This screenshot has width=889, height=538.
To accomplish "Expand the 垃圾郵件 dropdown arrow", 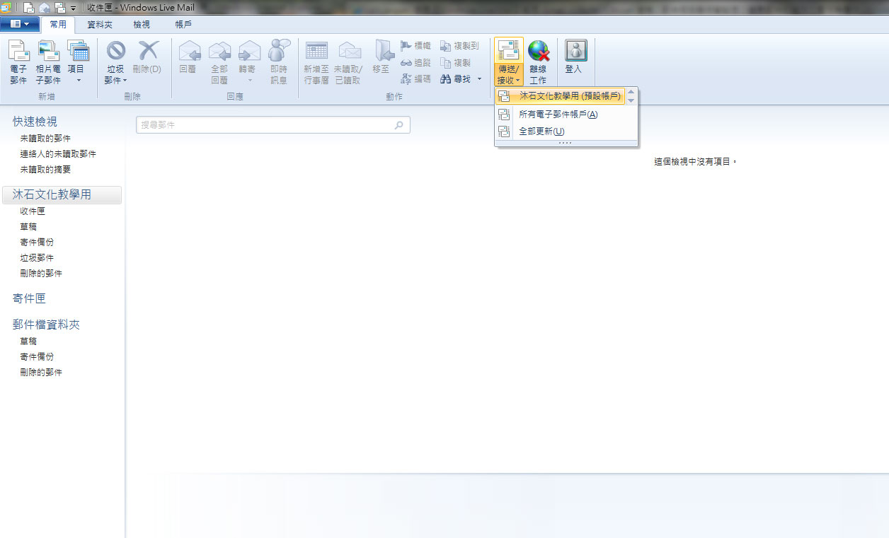I will (x=125, y=81).
